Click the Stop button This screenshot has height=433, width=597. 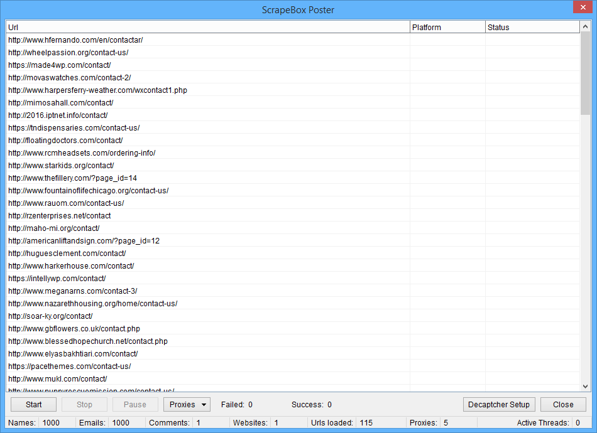click(84, 404)
